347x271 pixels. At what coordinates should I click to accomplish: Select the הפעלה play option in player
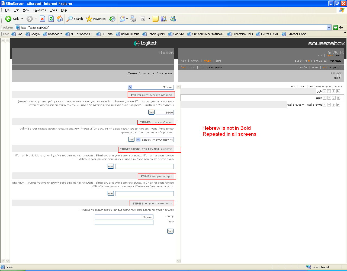207,61
